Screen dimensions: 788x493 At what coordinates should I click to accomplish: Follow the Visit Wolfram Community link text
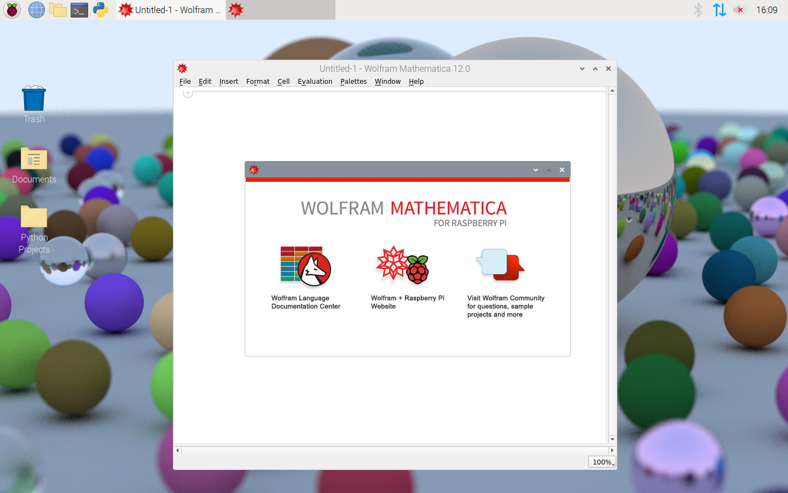[x=506, y=306]
